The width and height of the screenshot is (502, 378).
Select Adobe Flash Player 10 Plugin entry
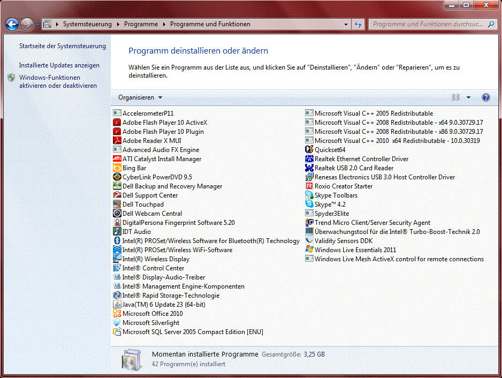tap(158, 131)
